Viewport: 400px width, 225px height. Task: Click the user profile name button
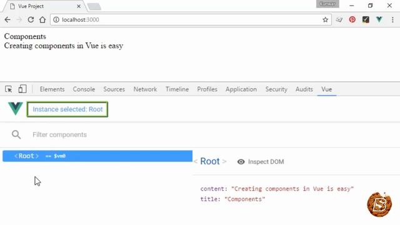327,4
